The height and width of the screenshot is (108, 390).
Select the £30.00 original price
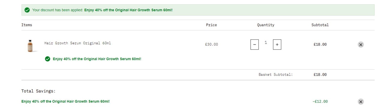click(x=211, y=44)
